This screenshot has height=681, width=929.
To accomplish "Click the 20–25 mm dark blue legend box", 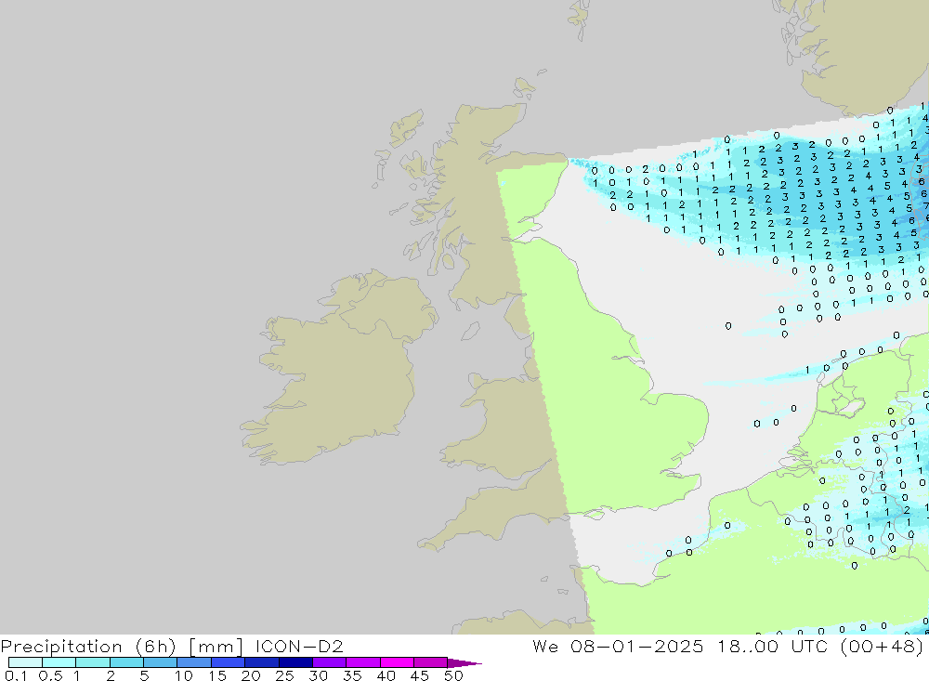I will pos(262,662).
